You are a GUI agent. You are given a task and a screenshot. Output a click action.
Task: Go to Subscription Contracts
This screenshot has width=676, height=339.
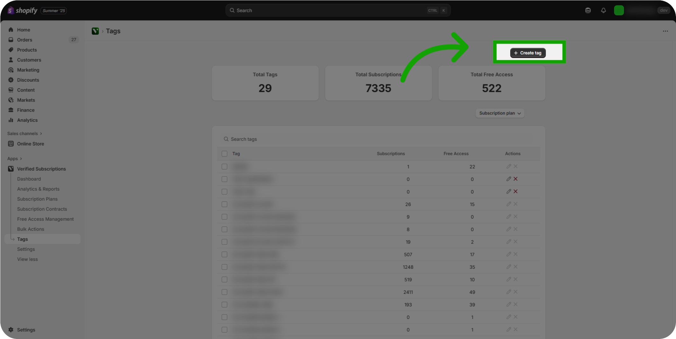[x=42, y=209]
